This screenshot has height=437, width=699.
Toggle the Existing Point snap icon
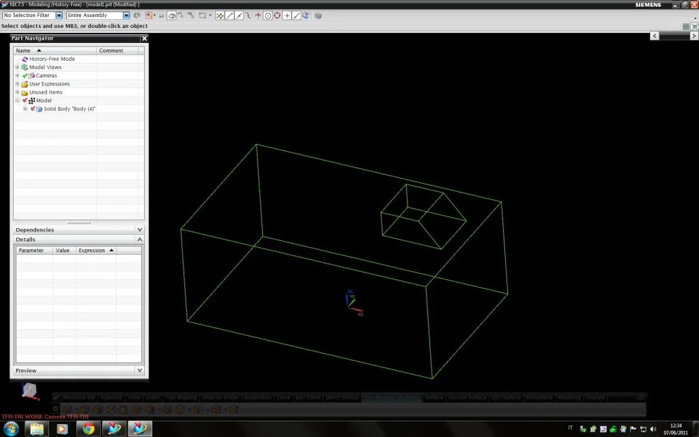[x=287, y=15]
